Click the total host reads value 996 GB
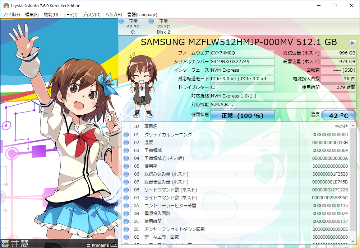The height and width of the screenshot is (248, 360). (x=339, y=53)
